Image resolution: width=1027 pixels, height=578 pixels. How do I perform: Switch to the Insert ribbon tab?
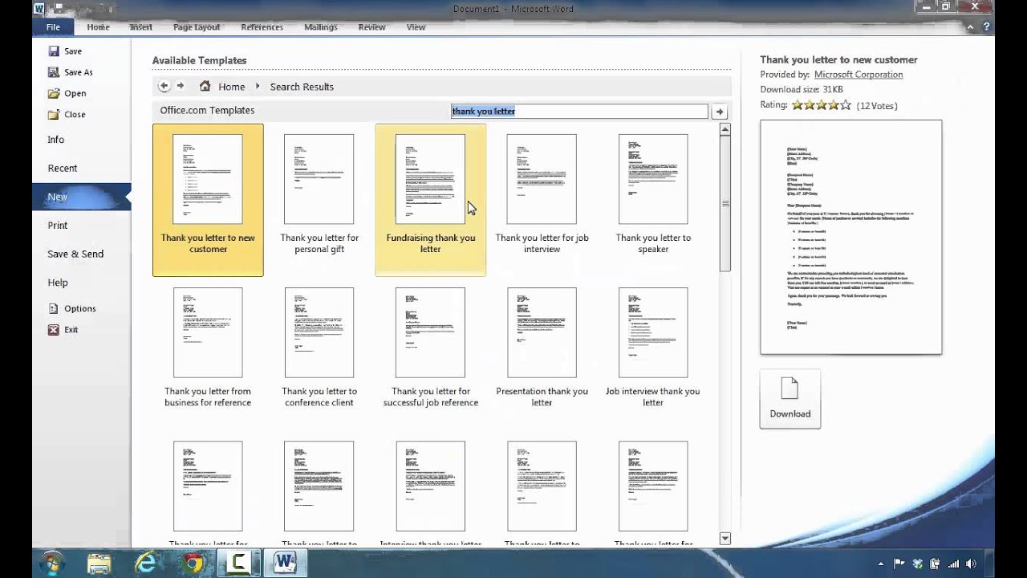141,26
